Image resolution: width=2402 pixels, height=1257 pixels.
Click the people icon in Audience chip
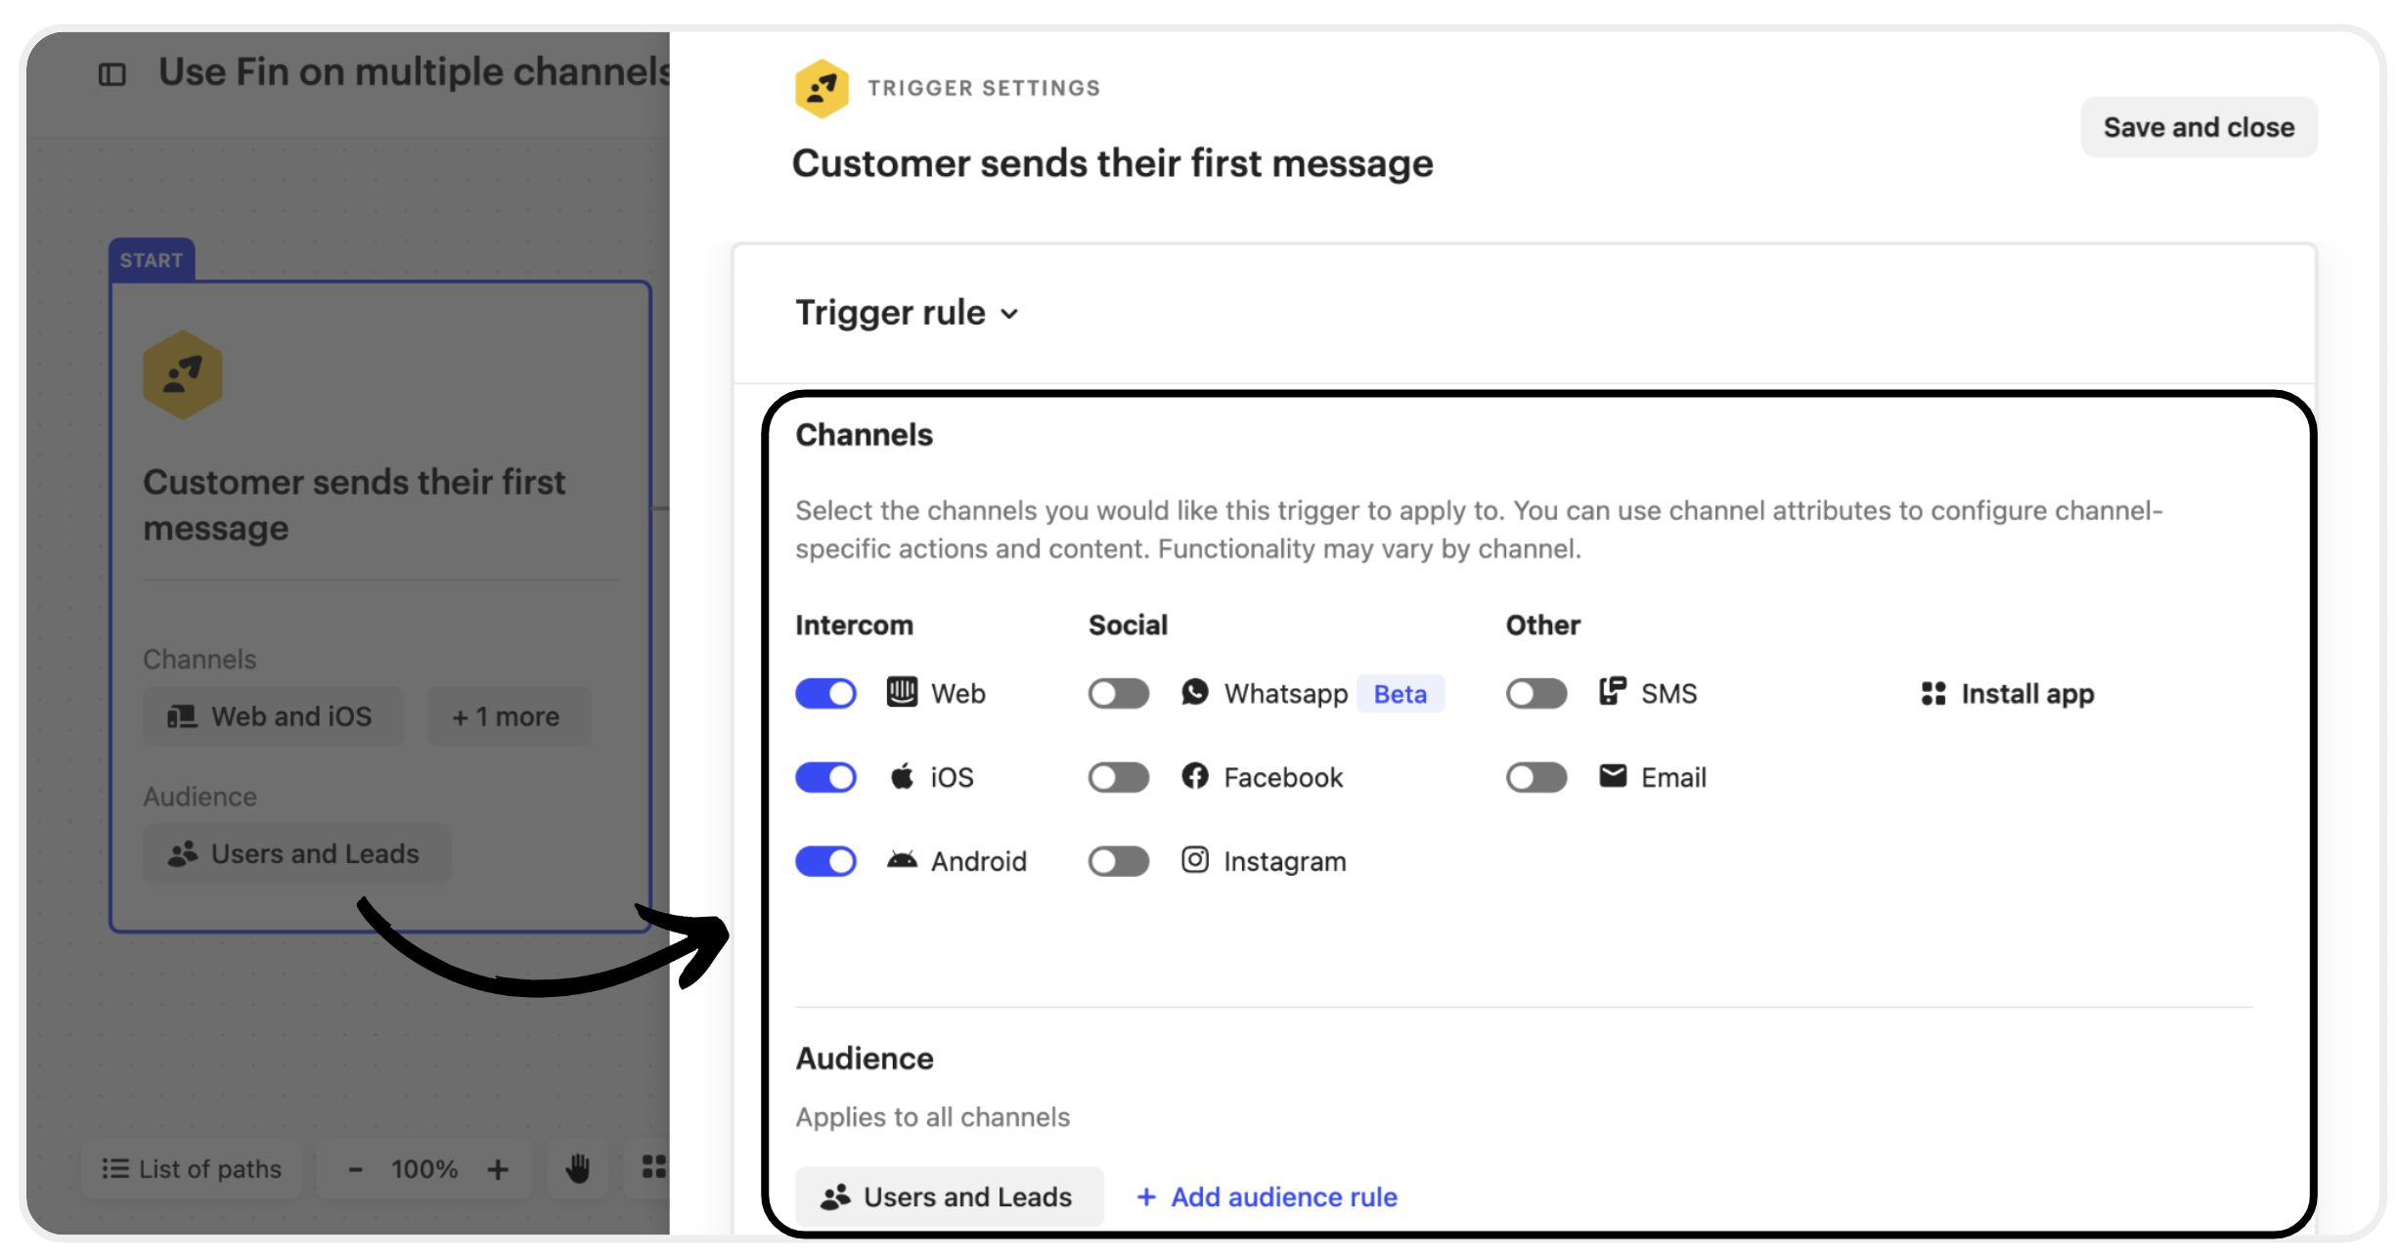[834, 1197]
